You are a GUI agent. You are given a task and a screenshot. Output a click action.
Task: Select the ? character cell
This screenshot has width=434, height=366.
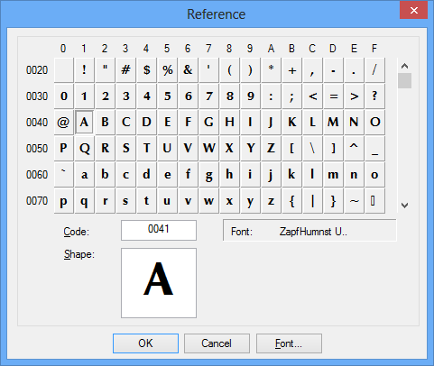coord(374,96)
